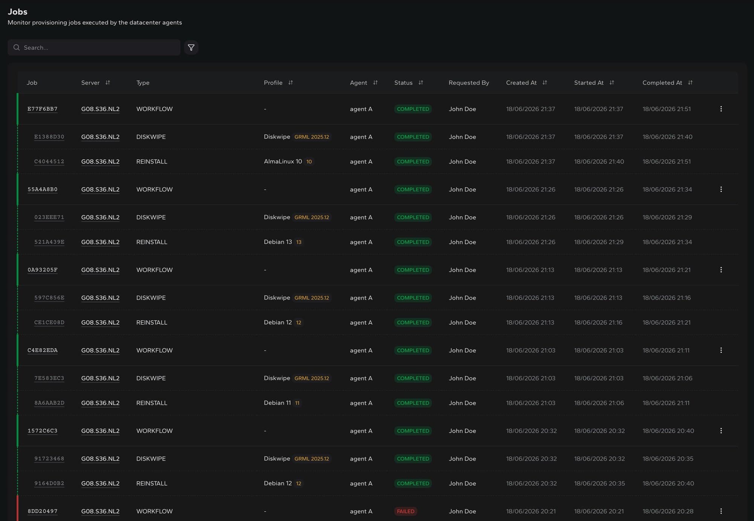Image resolution: width=754 pixels, height=521 pixels.
Task: Open job 9164D0B2 link
Action: (x=49, y=483)
